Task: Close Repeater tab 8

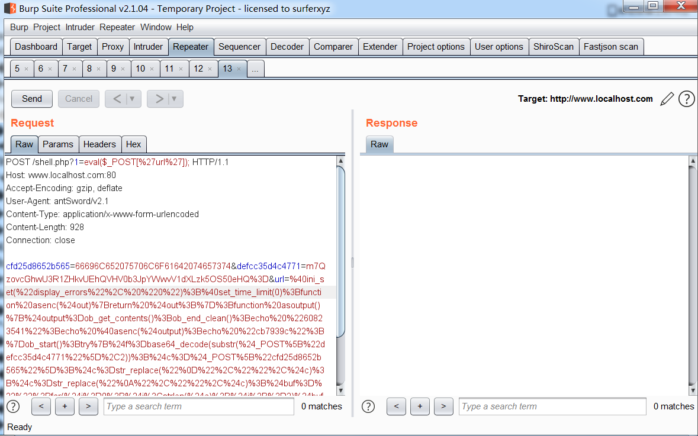Action: point(98,69)
